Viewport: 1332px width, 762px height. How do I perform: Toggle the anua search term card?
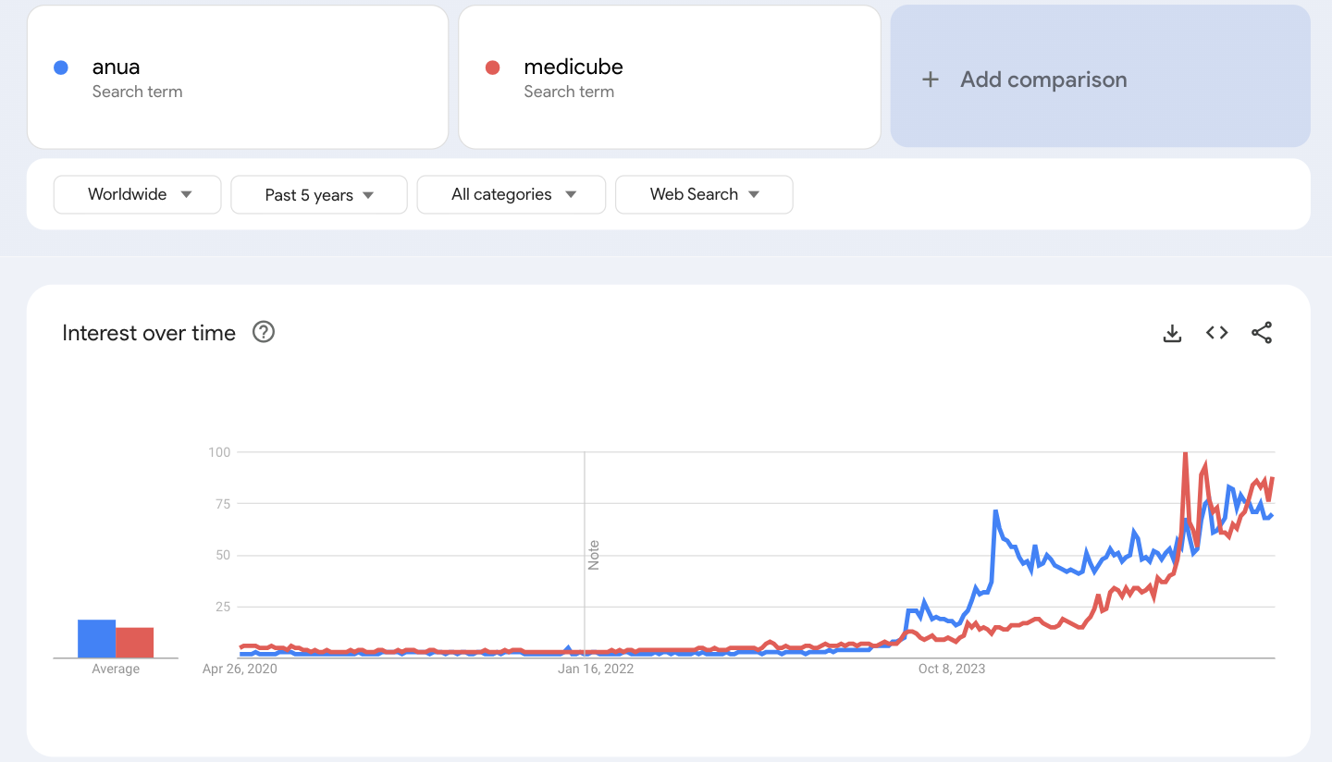(238, 77)
